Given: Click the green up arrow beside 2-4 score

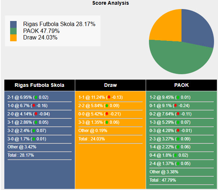Looking at the screenshot, I should (178, 164).
